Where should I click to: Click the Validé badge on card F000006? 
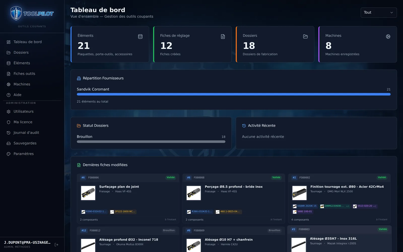(x=171, y=177)
